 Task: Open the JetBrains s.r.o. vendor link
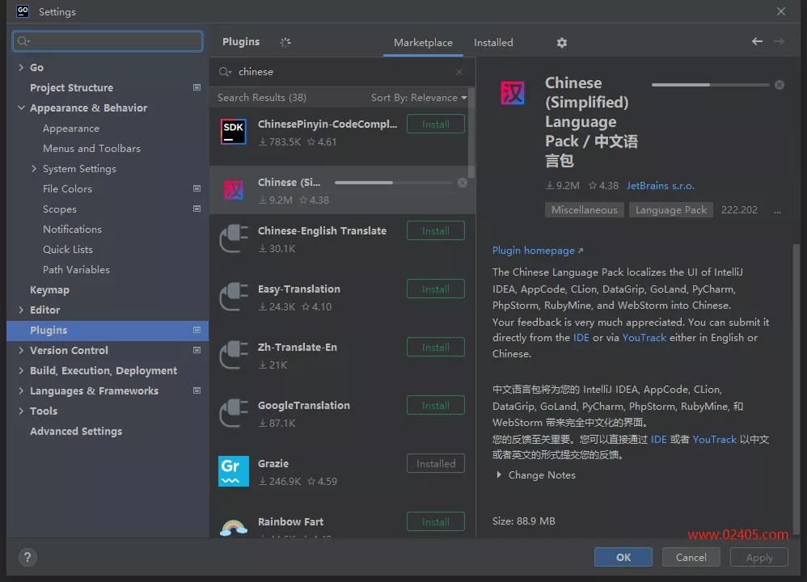click(661, 186)
